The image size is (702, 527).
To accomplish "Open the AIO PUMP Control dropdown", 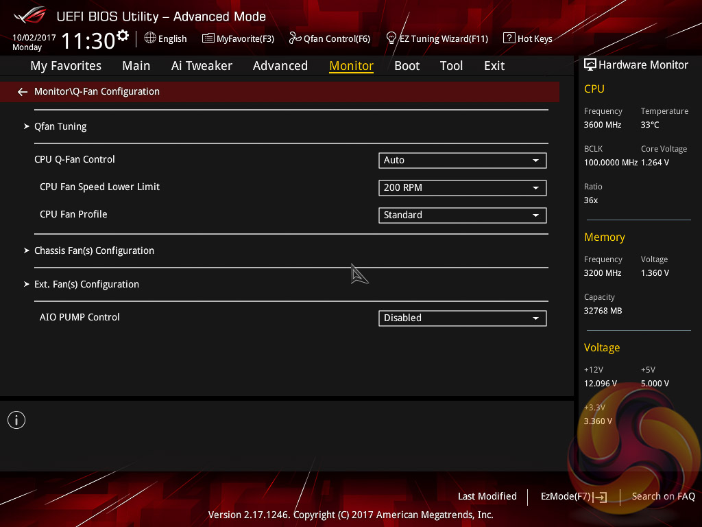I will tap(463, 318).
